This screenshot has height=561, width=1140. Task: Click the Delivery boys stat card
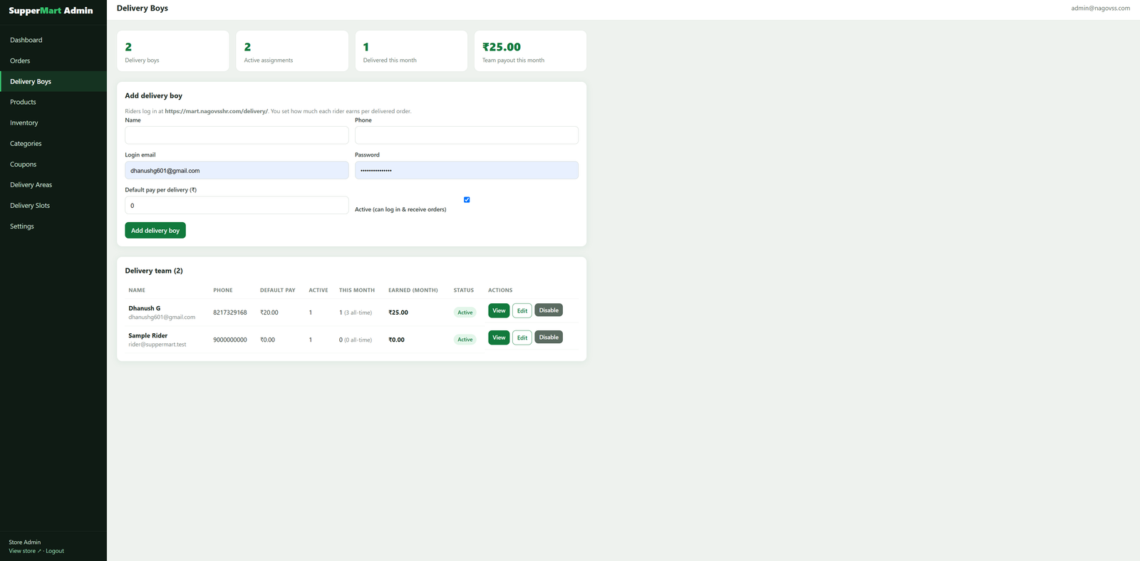[x=173, y=51]
